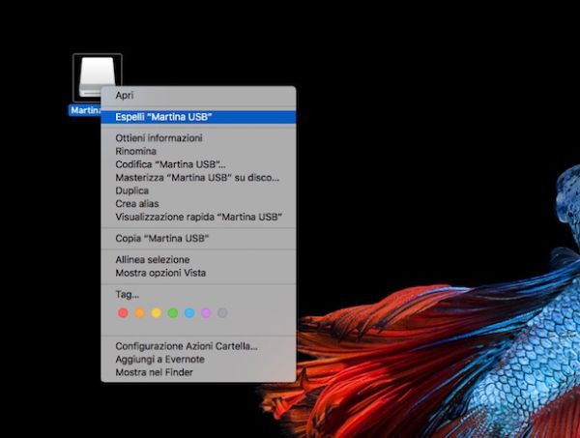Open Ottieni informazioni
This screenshot has width=580, height=438.
[x=159, y=138]
